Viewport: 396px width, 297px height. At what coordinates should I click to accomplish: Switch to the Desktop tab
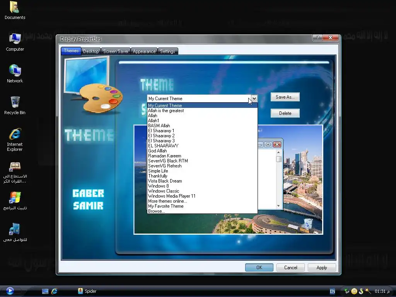point(91,51)
